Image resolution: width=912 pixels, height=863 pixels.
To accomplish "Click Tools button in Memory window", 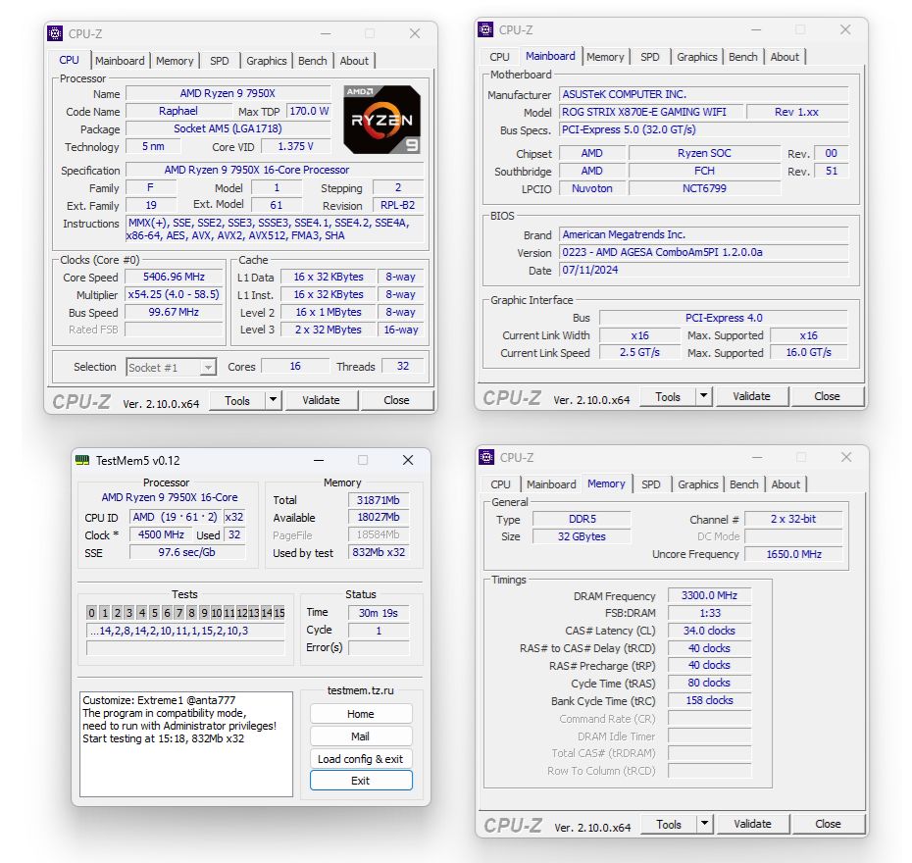I will pyautogui.click(x=668, y=824).
